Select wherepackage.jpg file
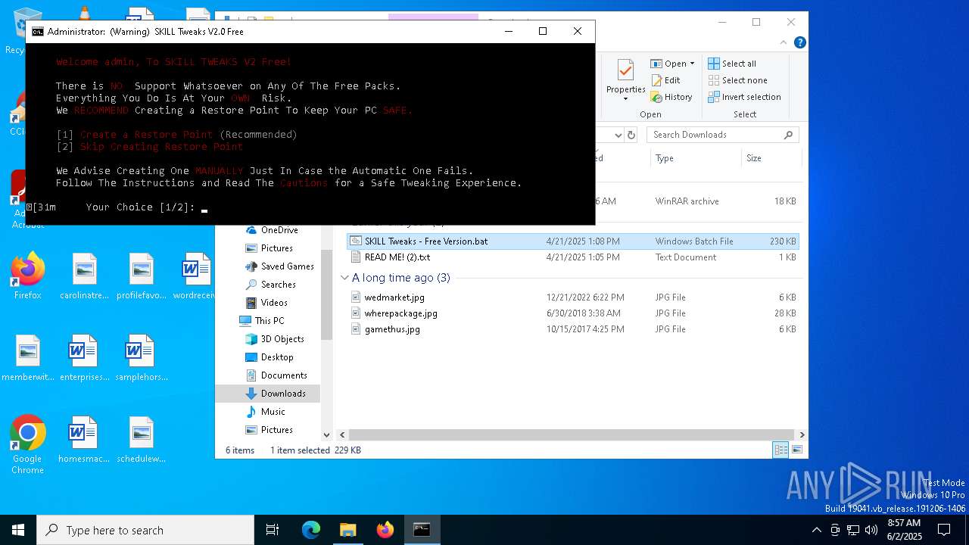969x545 pixels. pyautogui.click(x=573, y=313)
